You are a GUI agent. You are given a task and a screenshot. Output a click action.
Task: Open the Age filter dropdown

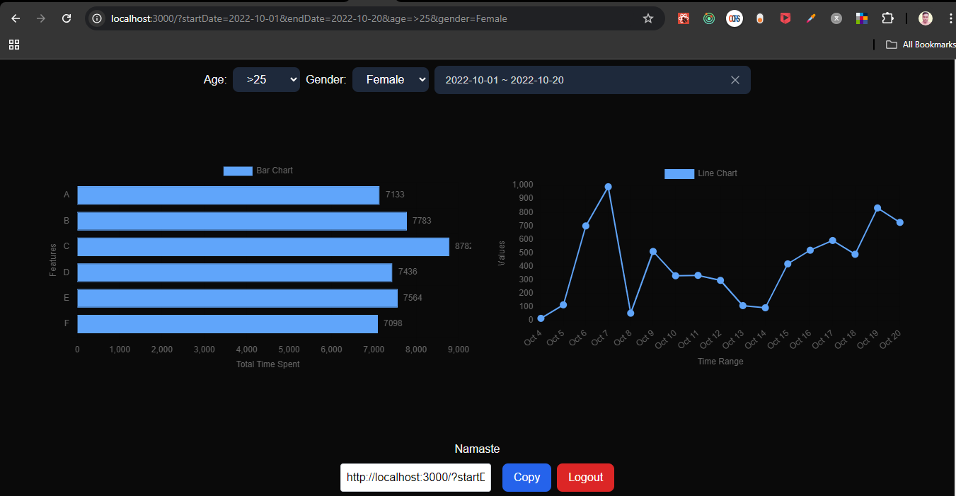point(266,79)
